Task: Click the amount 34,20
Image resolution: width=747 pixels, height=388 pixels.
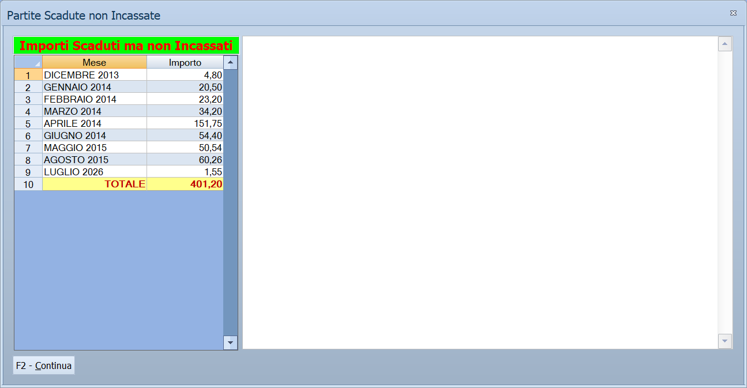Action: [185, 111]
